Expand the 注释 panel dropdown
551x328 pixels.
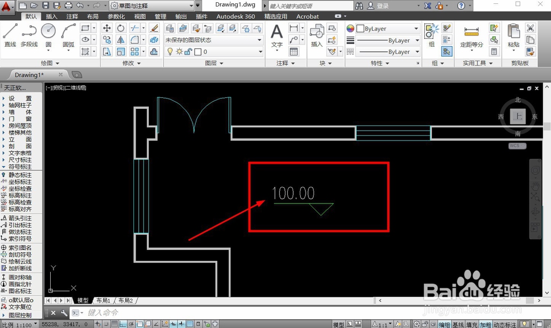(285, 63)
